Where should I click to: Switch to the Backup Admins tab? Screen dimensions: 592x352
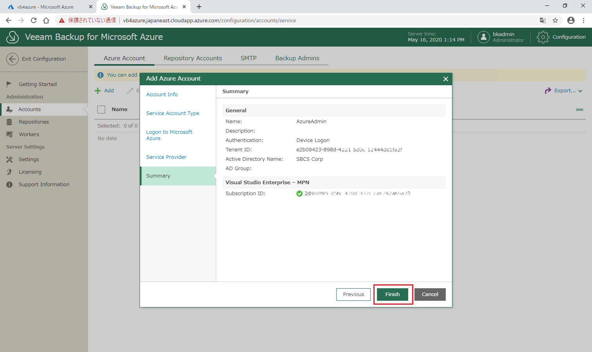pyautogui.click(x=297, y=58)
